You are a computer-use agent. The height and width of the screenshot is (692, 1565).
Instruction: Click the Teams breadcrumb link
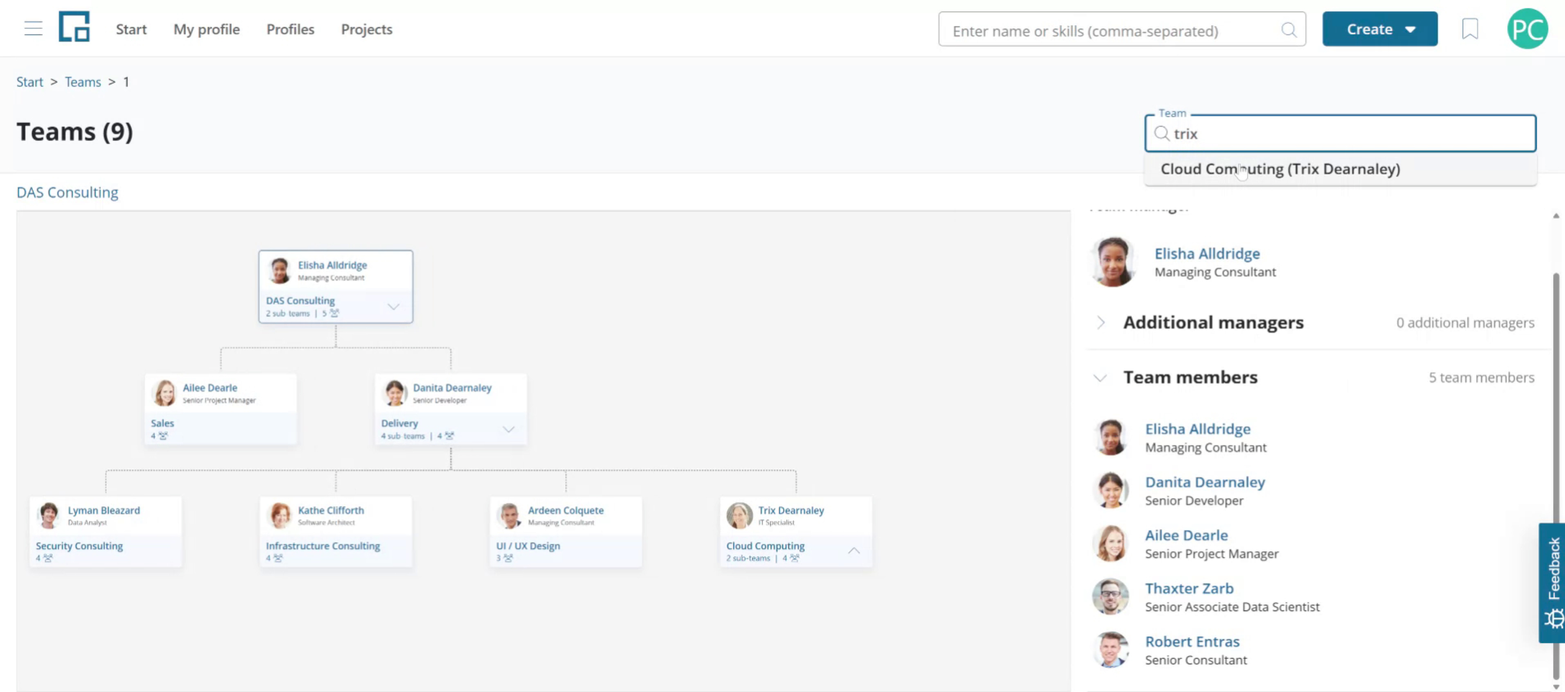83,82
